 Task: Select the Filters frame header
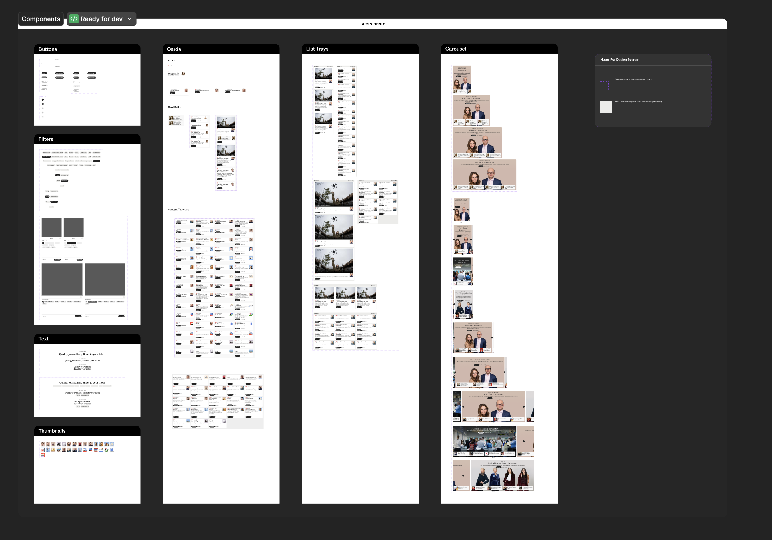(x=46, y=139)
